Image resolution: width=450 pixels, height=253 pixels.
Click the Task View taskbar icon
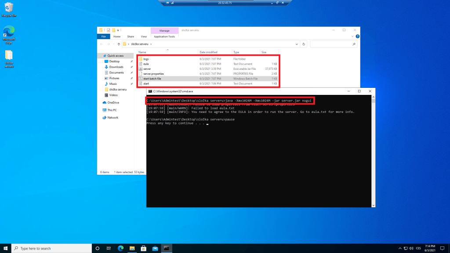109,248
